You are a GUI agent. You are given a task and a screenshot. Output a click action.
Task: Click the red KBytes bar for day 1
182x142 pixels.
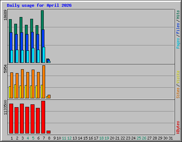(x=11, y=119)
